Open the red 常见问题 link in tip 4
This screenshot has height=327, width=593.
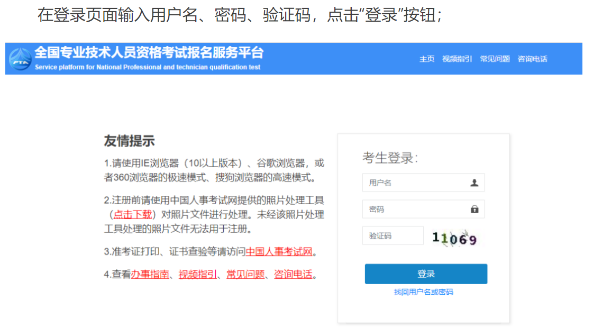tap(245, 274)
